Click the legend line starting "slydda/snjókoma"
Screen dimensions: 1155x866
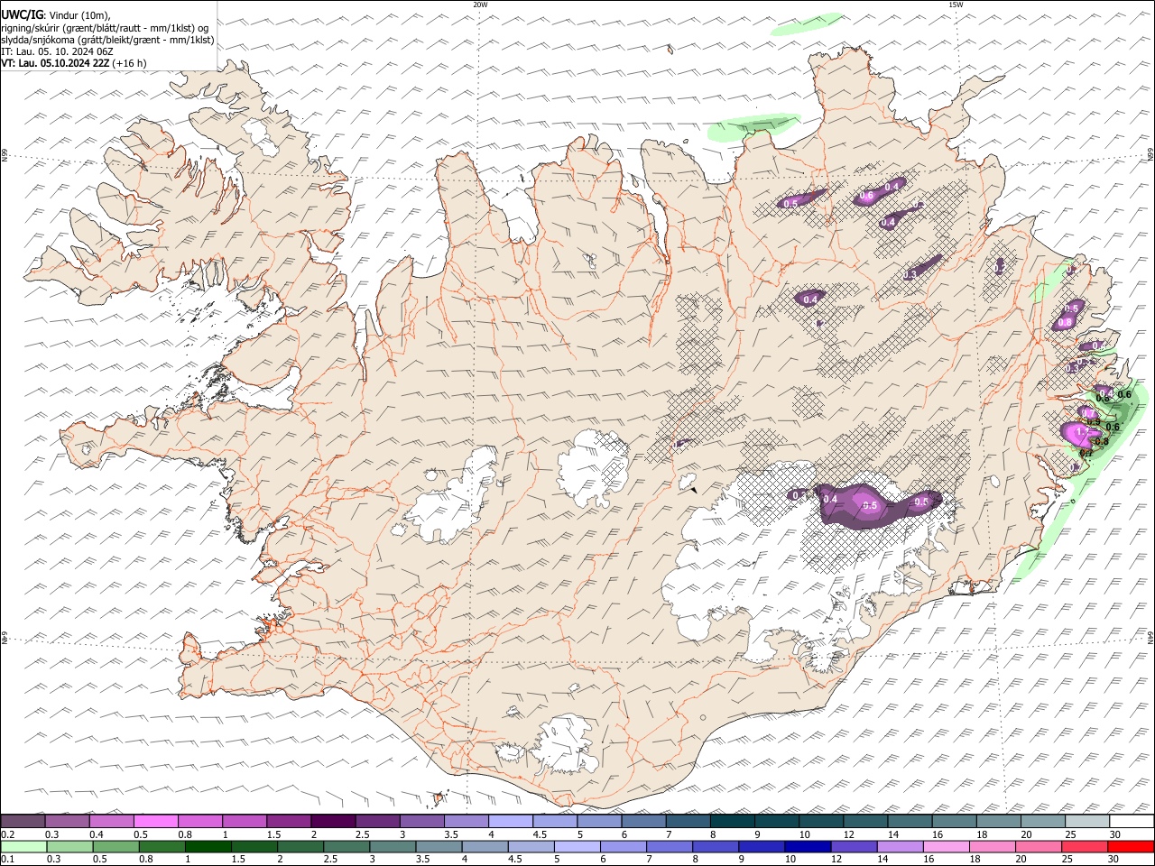click(107, 40)
